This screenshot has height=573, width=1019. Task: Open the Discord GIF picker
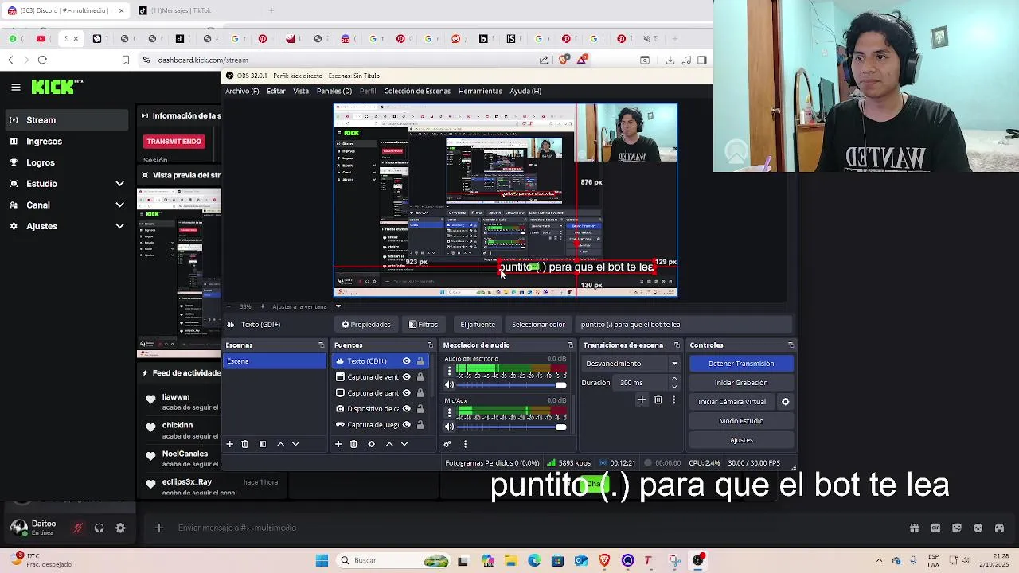(x=935, y=528)
